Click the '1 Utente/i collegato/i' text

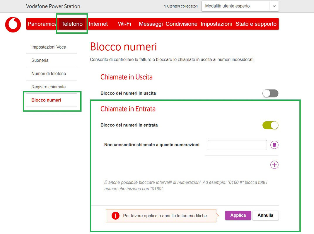(x=181, y=6)
